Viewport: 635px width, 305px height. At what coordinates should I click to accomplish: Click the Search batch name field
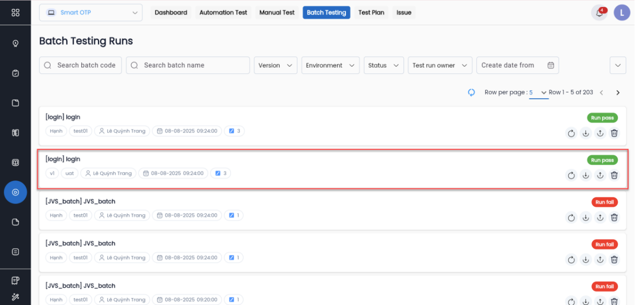click(188, 65)
